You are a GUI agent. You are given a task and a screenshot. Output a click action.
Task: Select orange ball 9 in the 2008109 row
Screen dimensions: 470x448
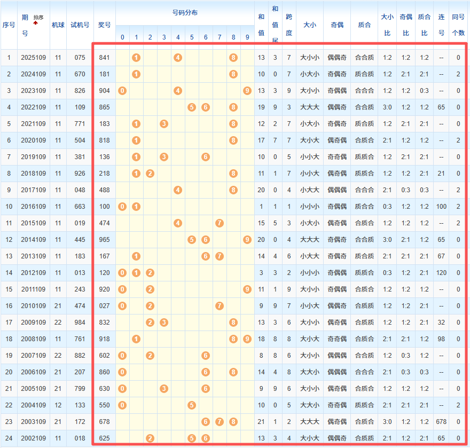point(247,339)
